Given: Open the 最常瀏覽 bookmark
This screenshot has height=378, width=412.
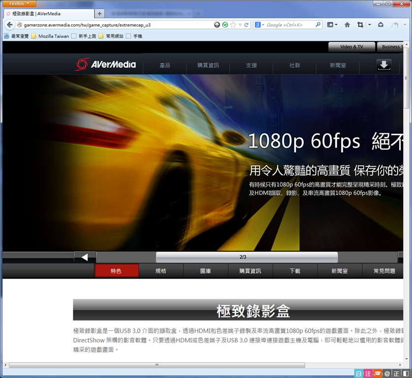Looking at the screenshot, I should [17, 36].
